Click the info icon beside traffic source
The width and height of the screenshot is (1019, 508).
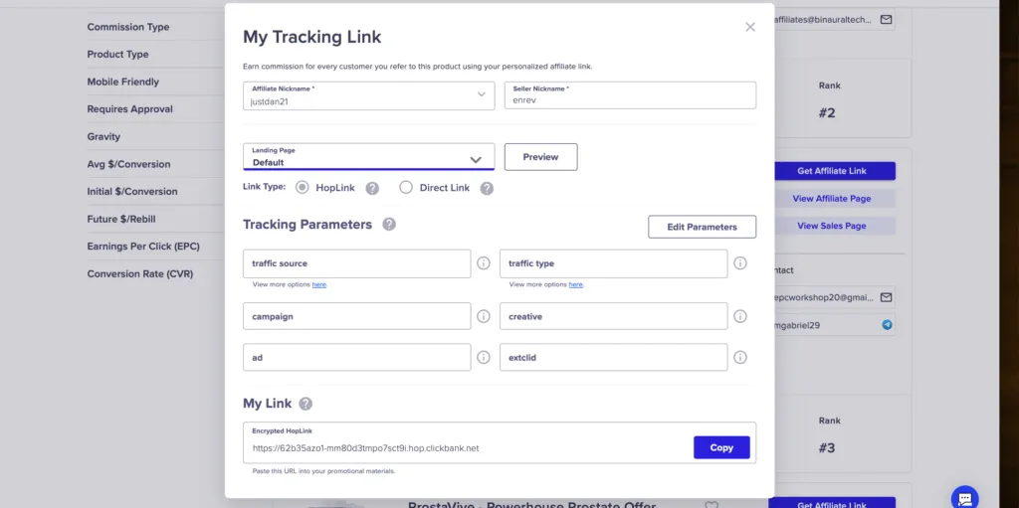[484, 263]
